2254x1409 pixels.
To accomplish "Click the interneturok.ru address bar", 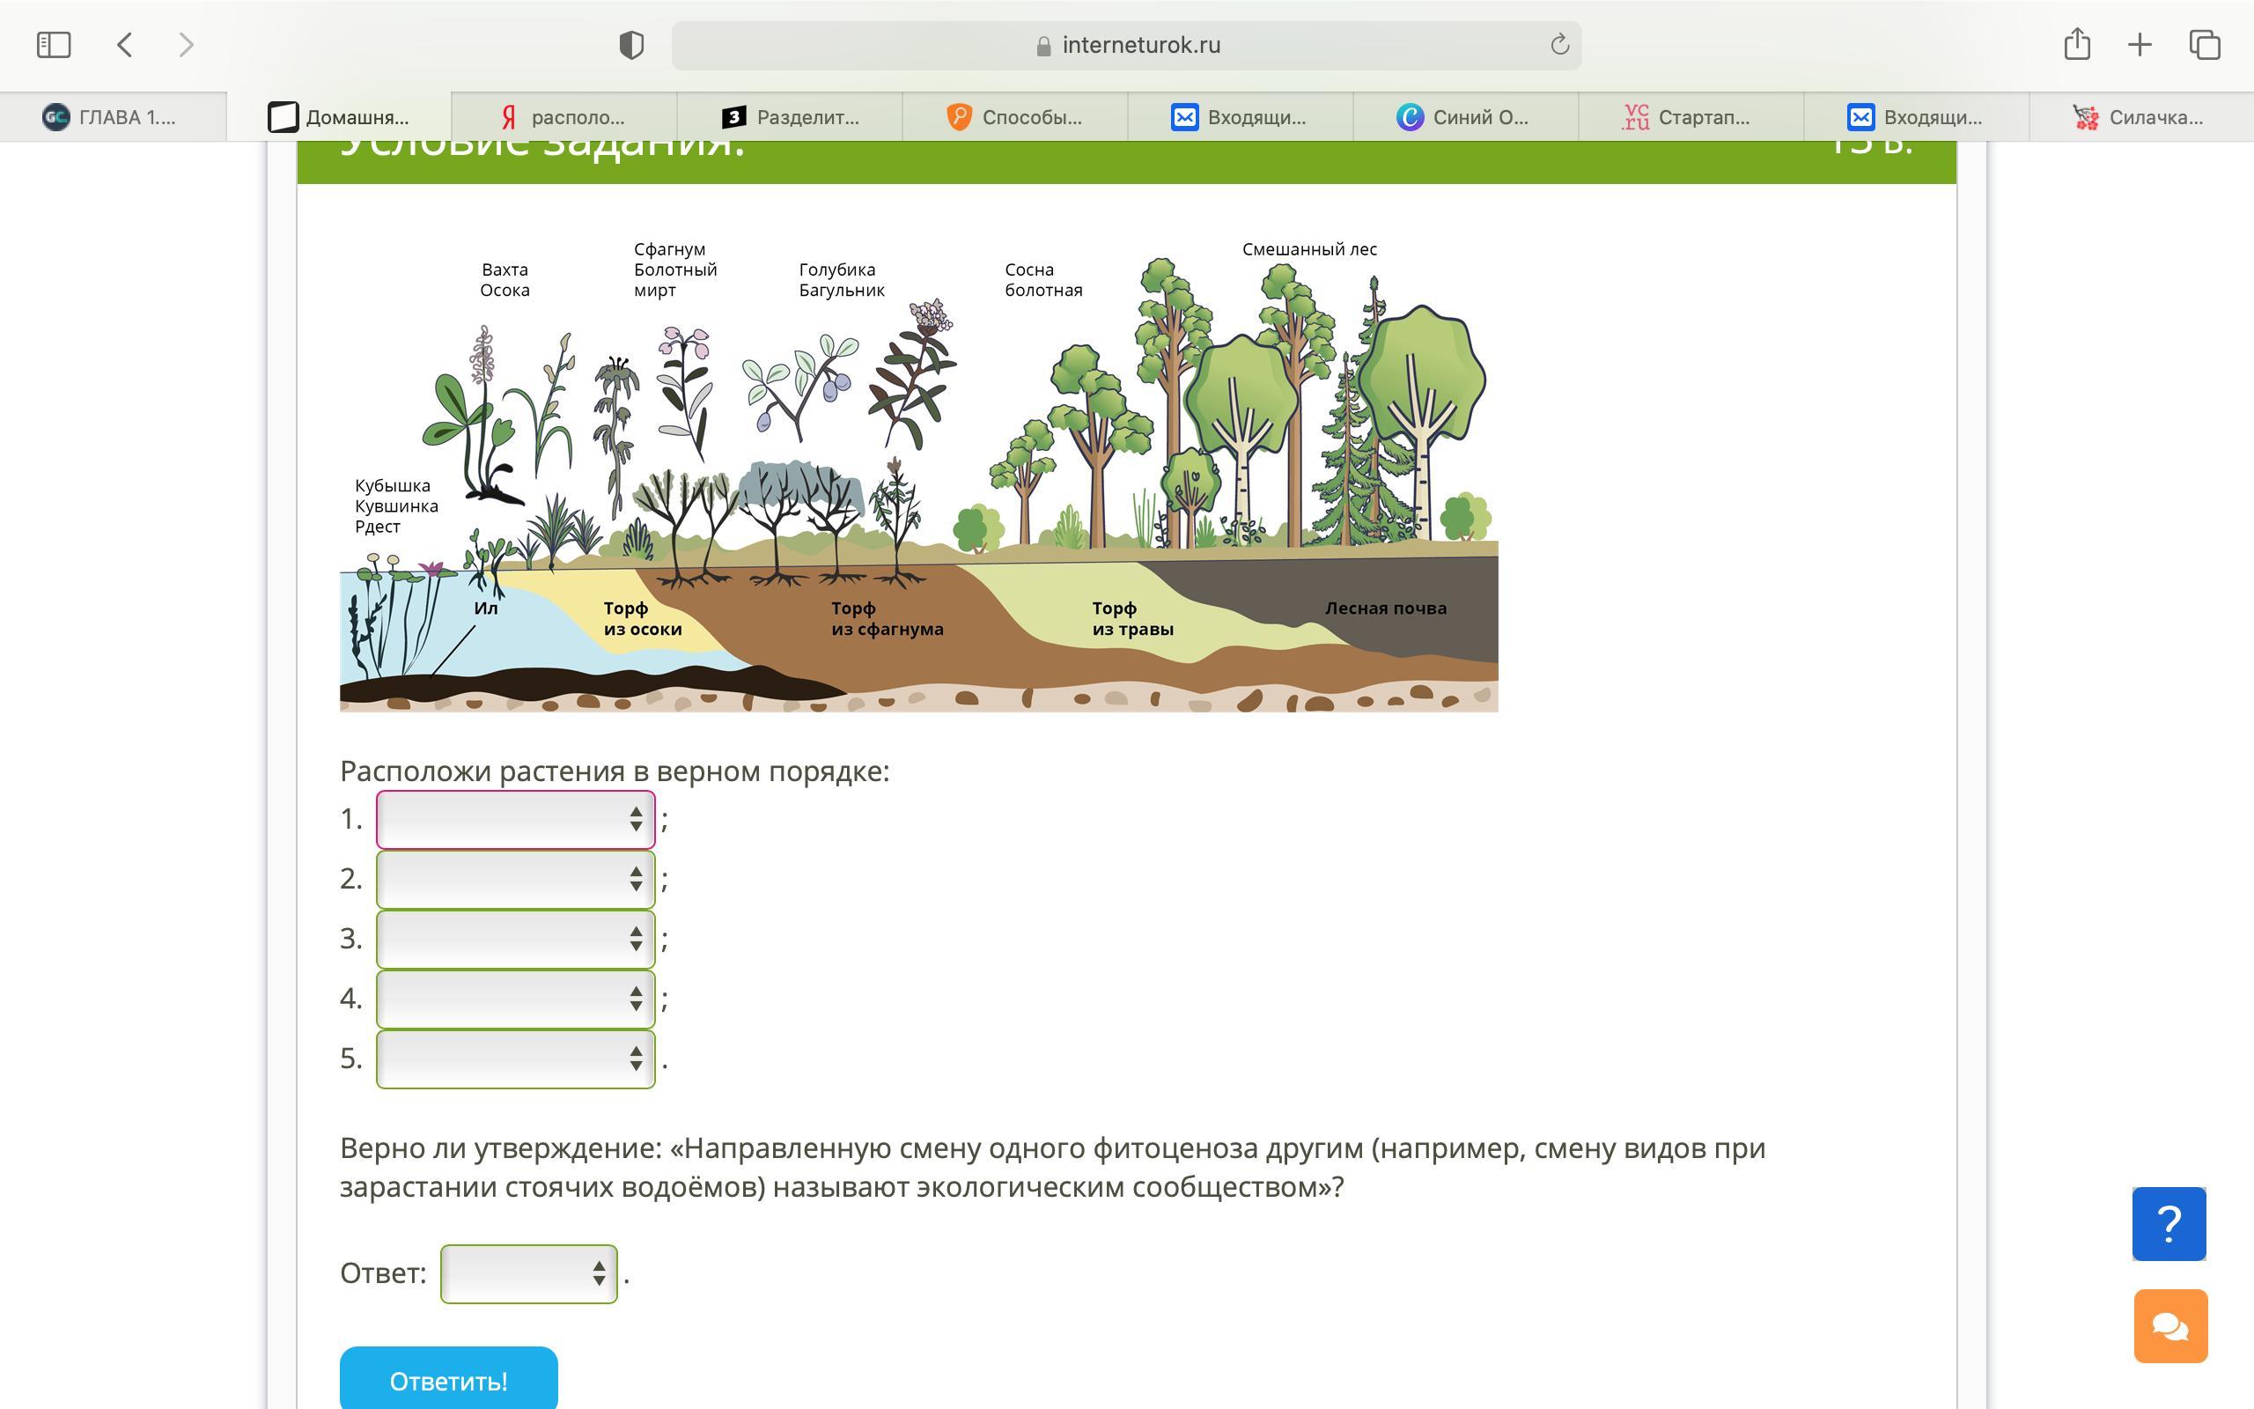I will pos(1126,45).
